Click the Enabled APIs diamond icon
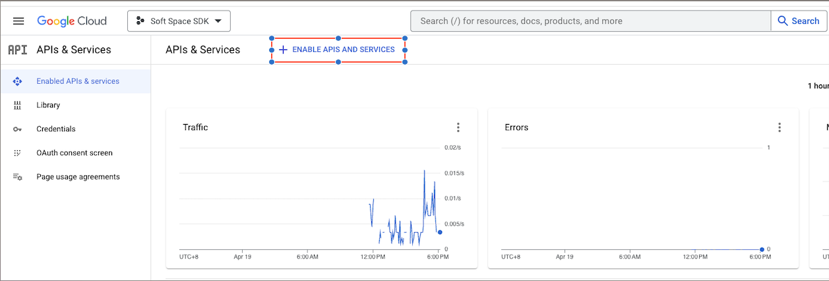Viewport: 829px width, 281px height. [x=18, y=81]
